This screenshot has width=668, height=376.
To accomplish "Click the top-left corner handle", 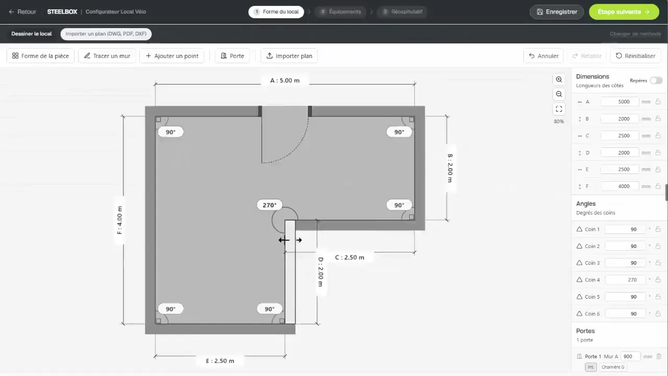I will [158, 120].
